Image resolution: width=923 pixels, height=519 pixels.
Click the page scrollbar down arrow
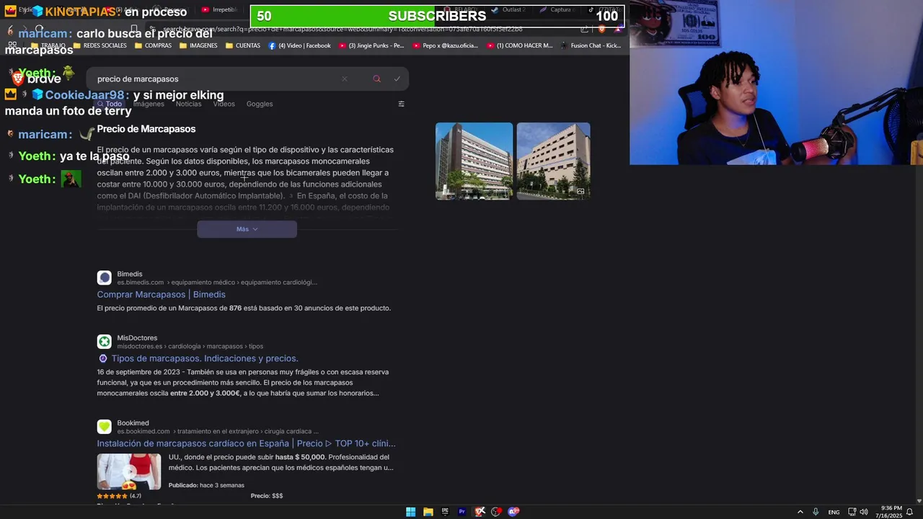pyautogui.click(x=919, y=501)
